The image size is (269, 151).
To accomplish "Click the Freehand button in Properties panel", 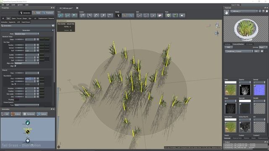I will click(48, 13).
